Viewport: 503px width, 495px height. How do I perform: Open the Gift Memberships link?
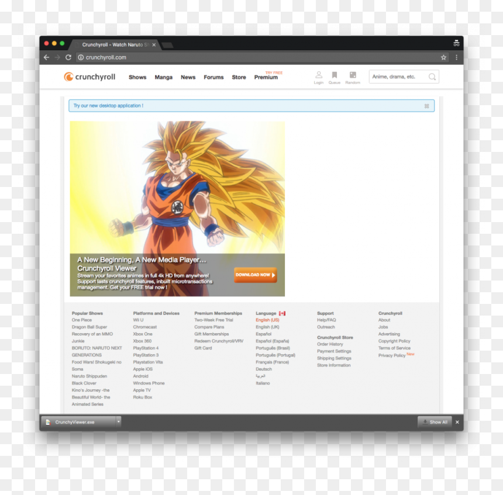click(x=211, y=334)
